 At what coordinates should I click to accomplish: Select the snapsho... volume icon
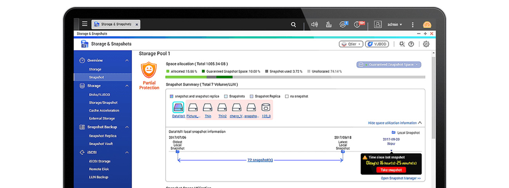251,107
